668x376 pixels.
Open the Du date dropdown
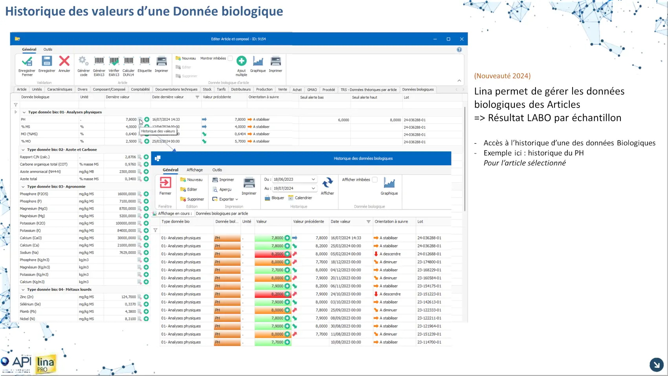tap(313, 179)
